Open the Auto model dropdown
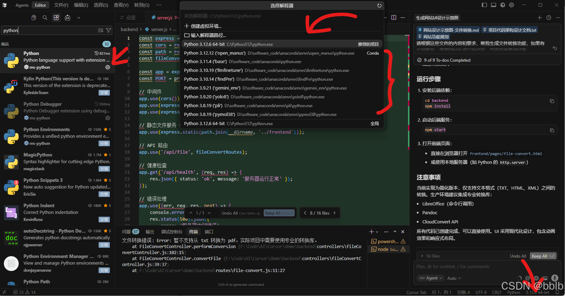This screenshot has height=296, width=565. [x=454, y=278]
